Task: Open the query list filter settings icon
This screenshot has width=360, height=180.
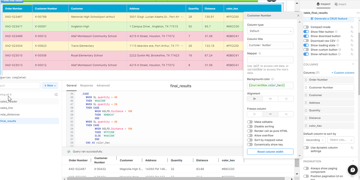Action: [56, 95]
